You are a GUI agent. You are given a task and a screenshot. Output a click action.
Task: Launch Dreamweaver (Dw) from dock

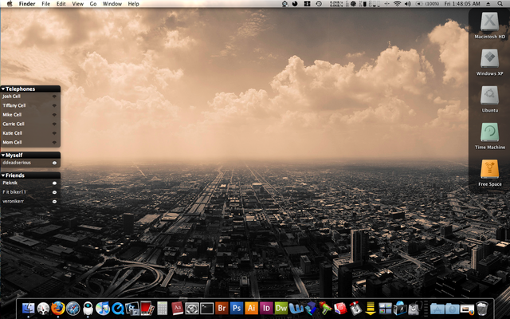(281, 308)
